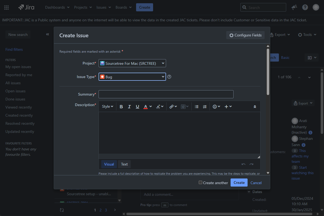Open more text formatting options
324x216 pixels.
click(x=160, y=107)
